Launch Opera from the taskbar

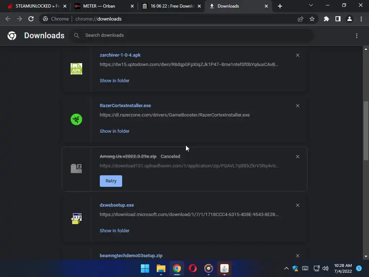(x=193, y=268)
